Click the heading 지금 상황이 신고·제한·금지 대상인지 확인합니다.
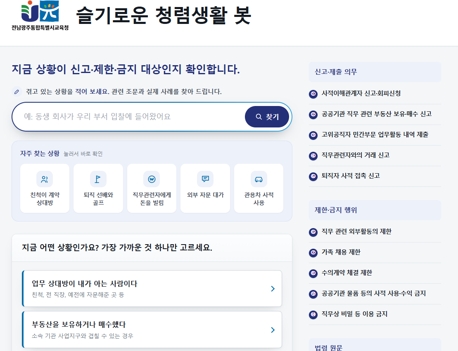Image resolution: width=458 pixels, height=351 pixels. click(x=126, y=69)
